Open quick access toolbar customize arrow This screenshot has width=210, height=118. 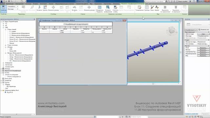(26, 1)
